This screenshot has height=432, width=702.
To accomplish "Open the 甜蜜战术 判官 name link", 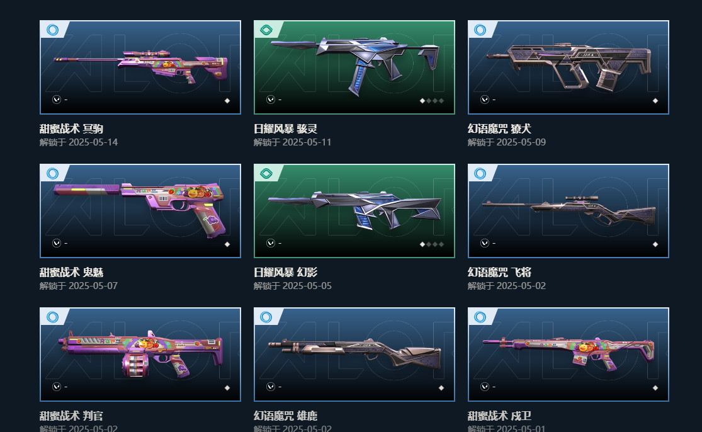I will (x=71, y=416).
